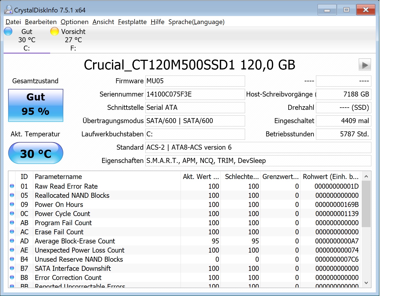Image resolution: width=401 pixels, height=296 pixels.
Task: Click the Firmware field showing MU05
Action: pyautogui.click(x=195, y=81)
